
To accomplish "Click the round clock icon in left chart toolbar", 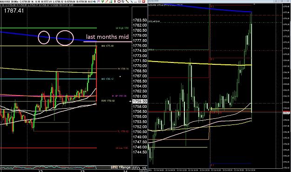I will tap(119, 1).
